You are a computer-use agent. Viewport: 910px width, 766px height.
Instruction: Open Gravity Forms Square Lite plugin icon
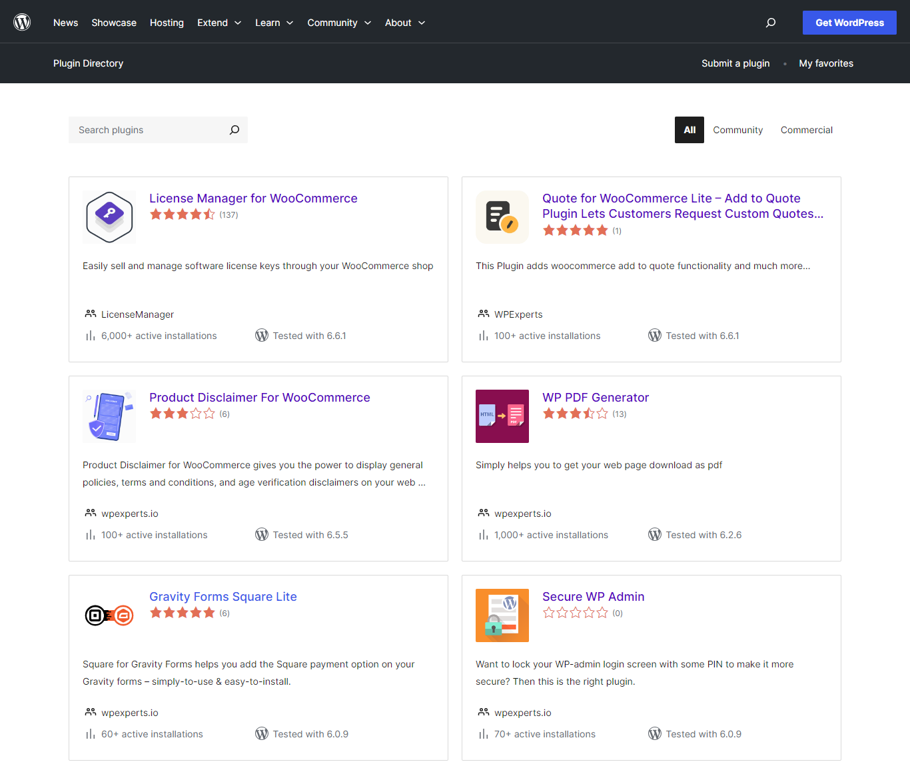[x=109, y=615]
